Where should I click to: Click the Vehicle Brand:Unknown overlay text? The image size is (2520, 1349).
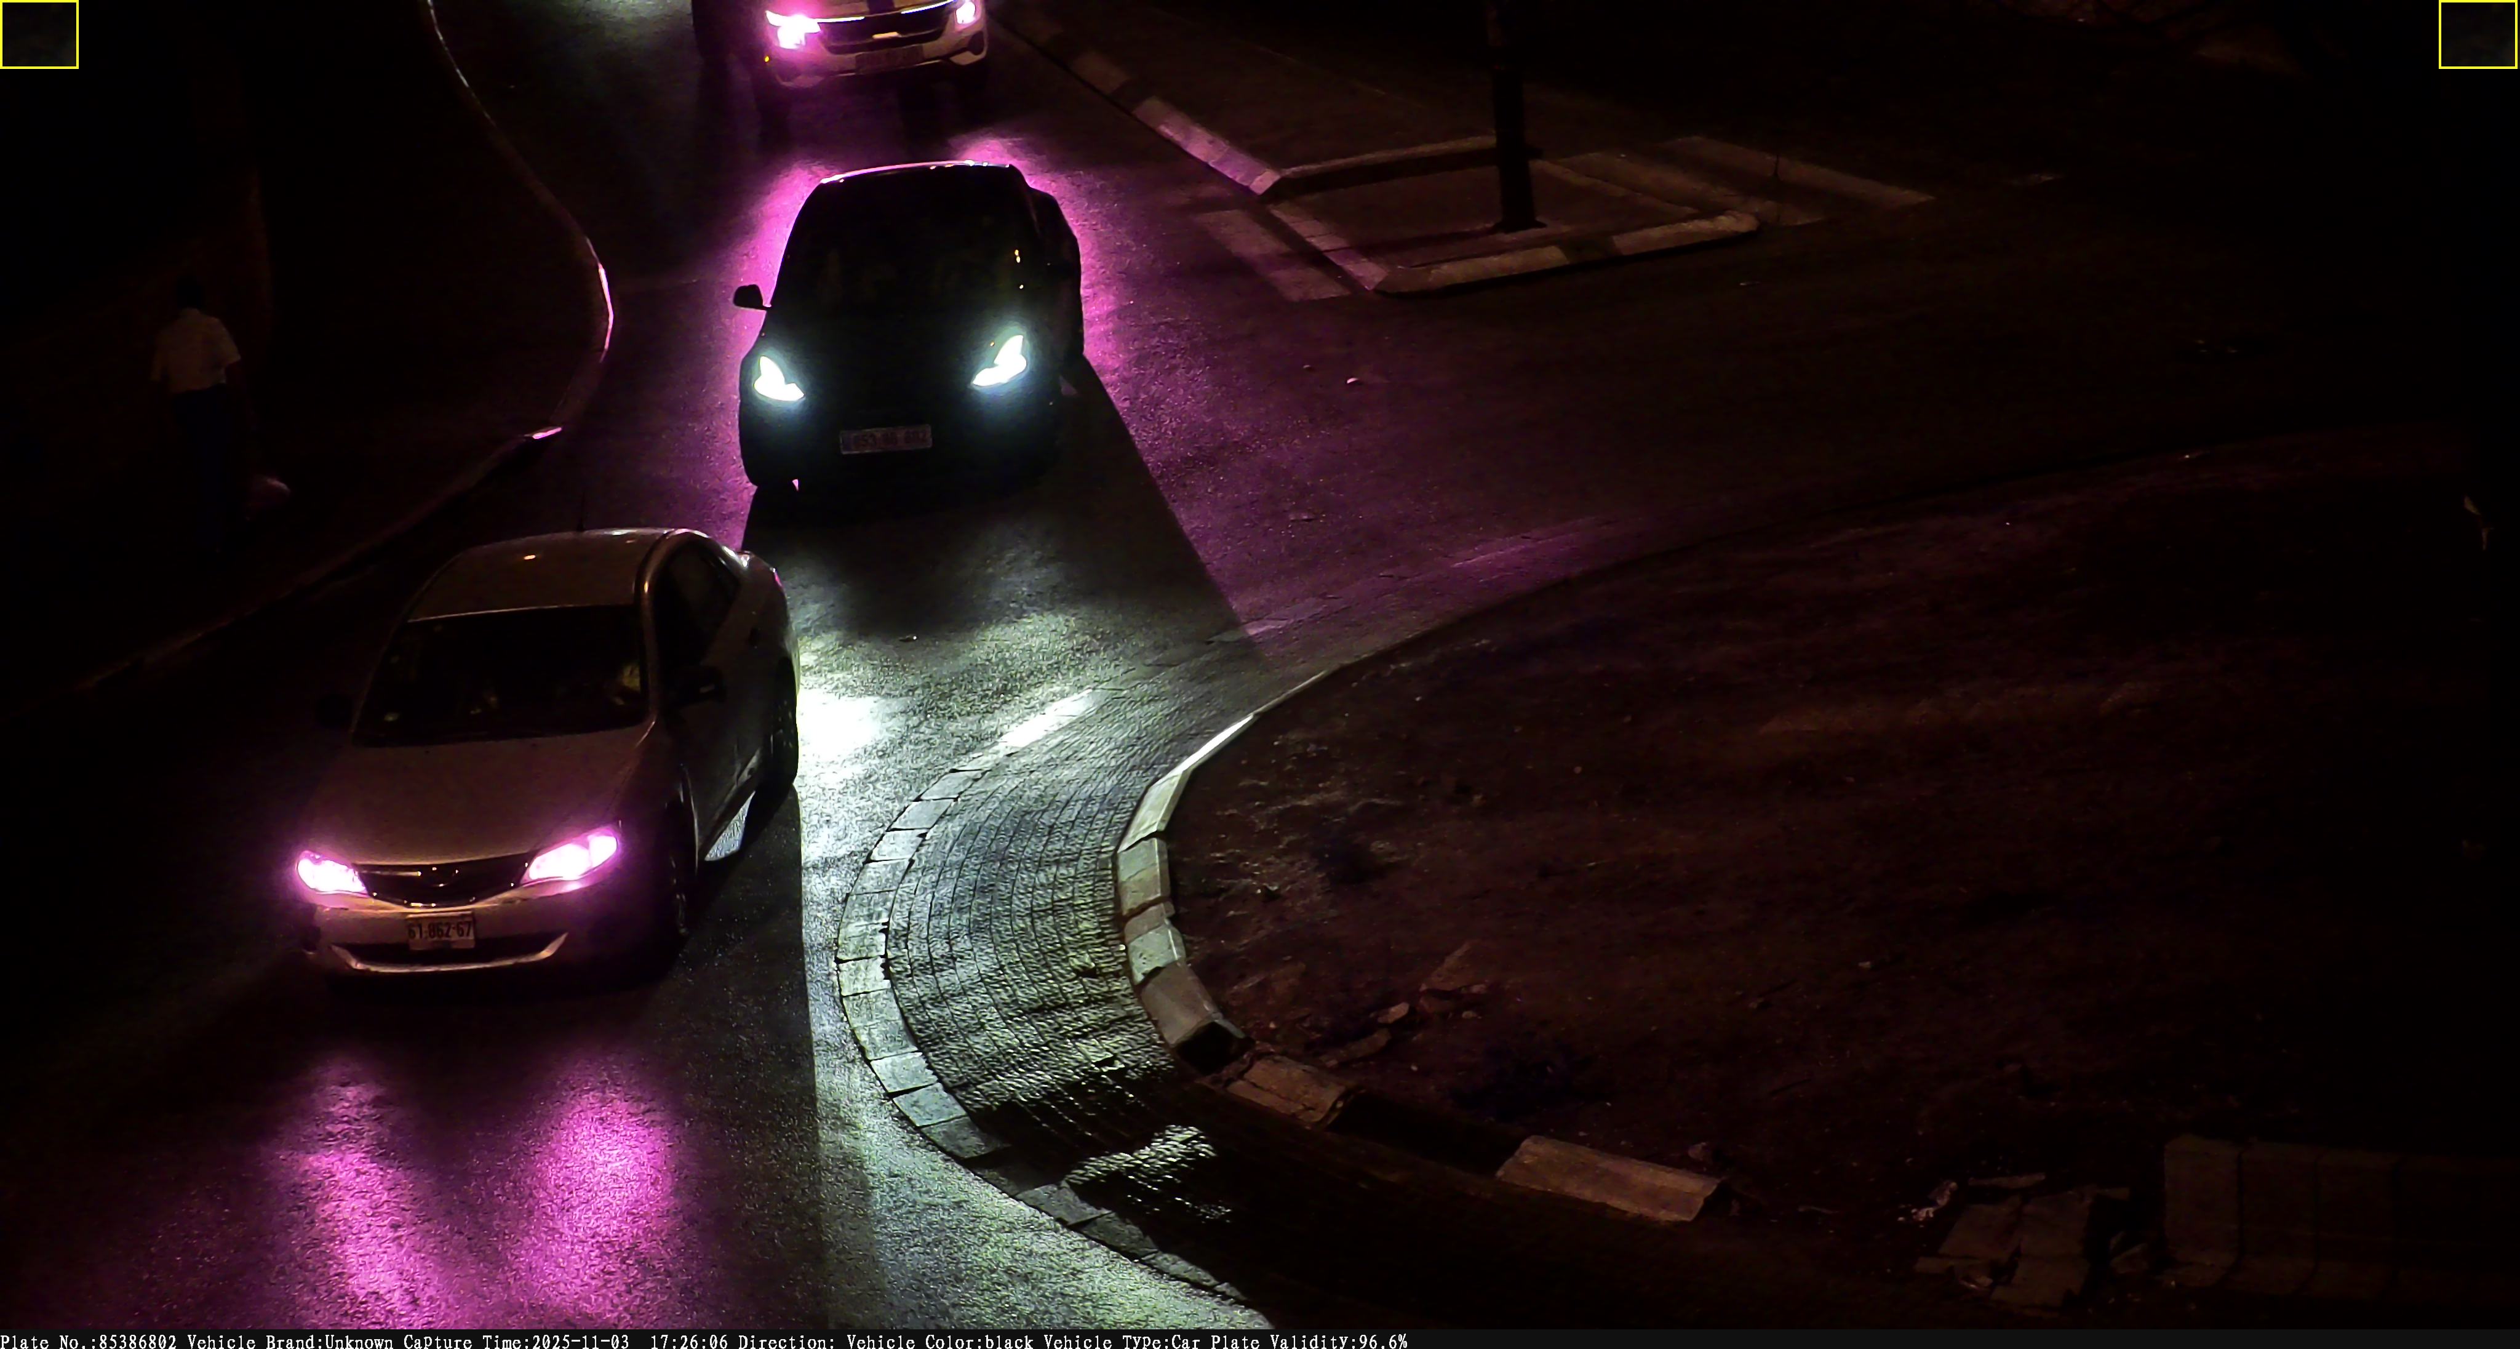[290, 1341]
